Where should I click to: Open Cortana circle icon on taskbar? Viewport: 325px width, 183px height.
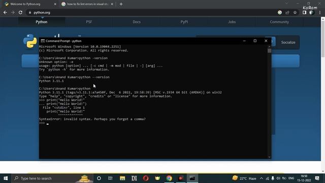coord(99,178)
